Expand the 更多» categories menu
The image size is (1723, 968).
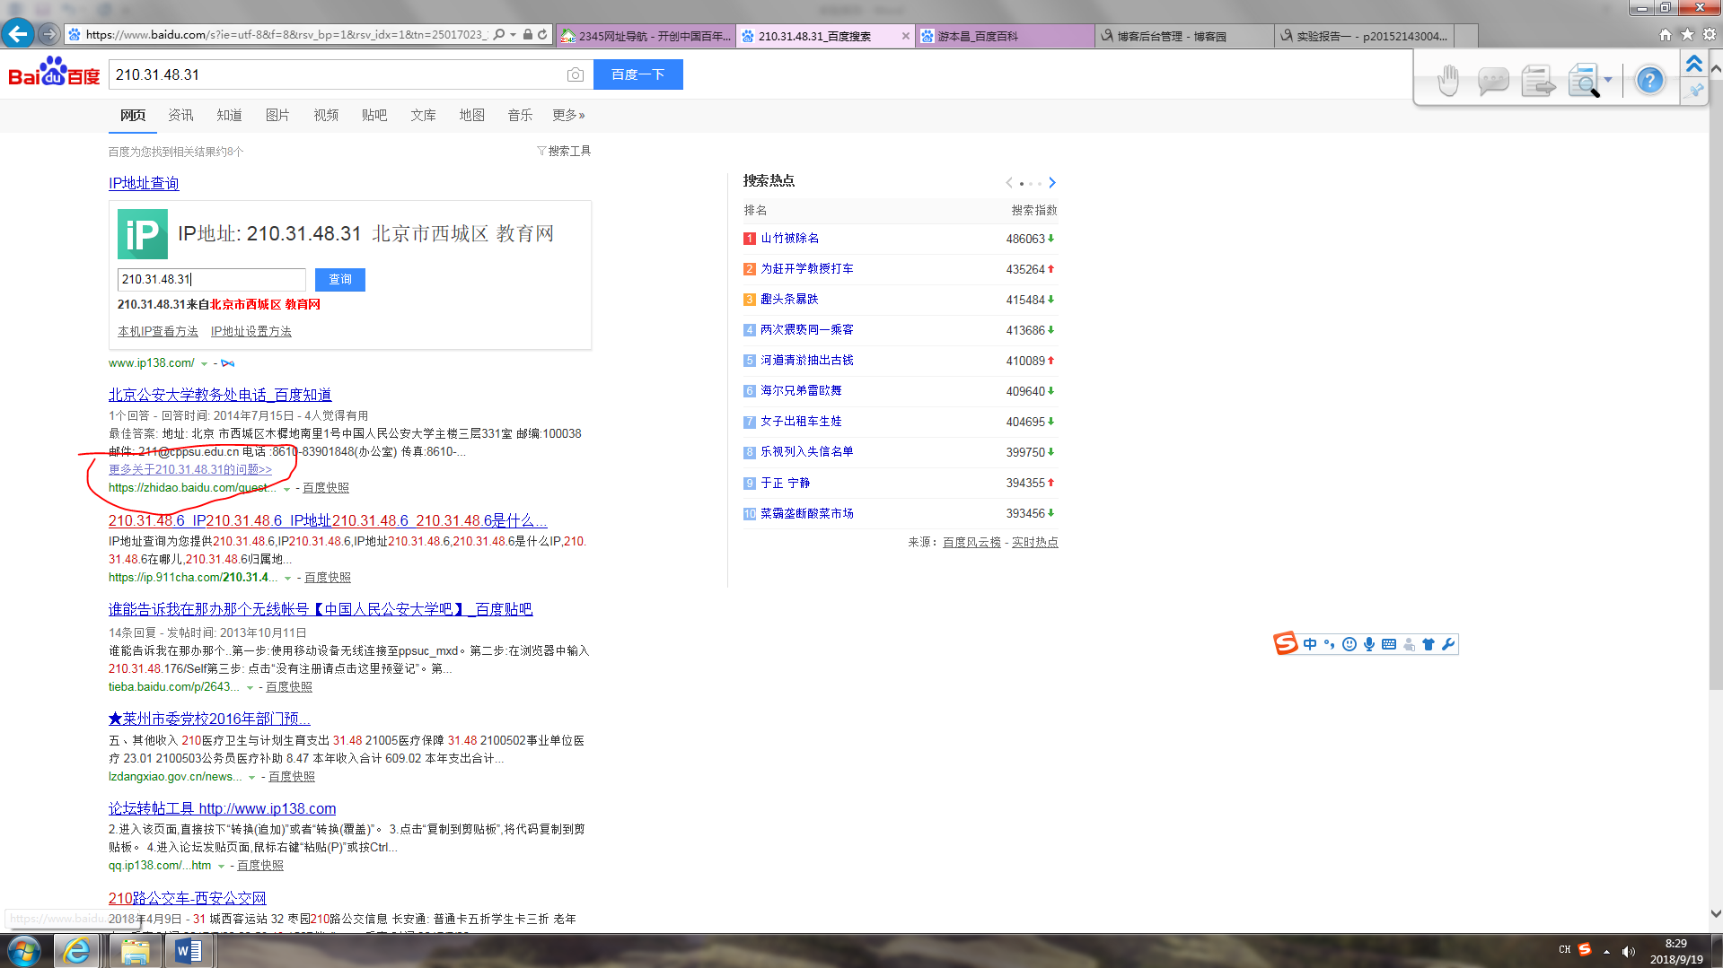click(568, 115)
